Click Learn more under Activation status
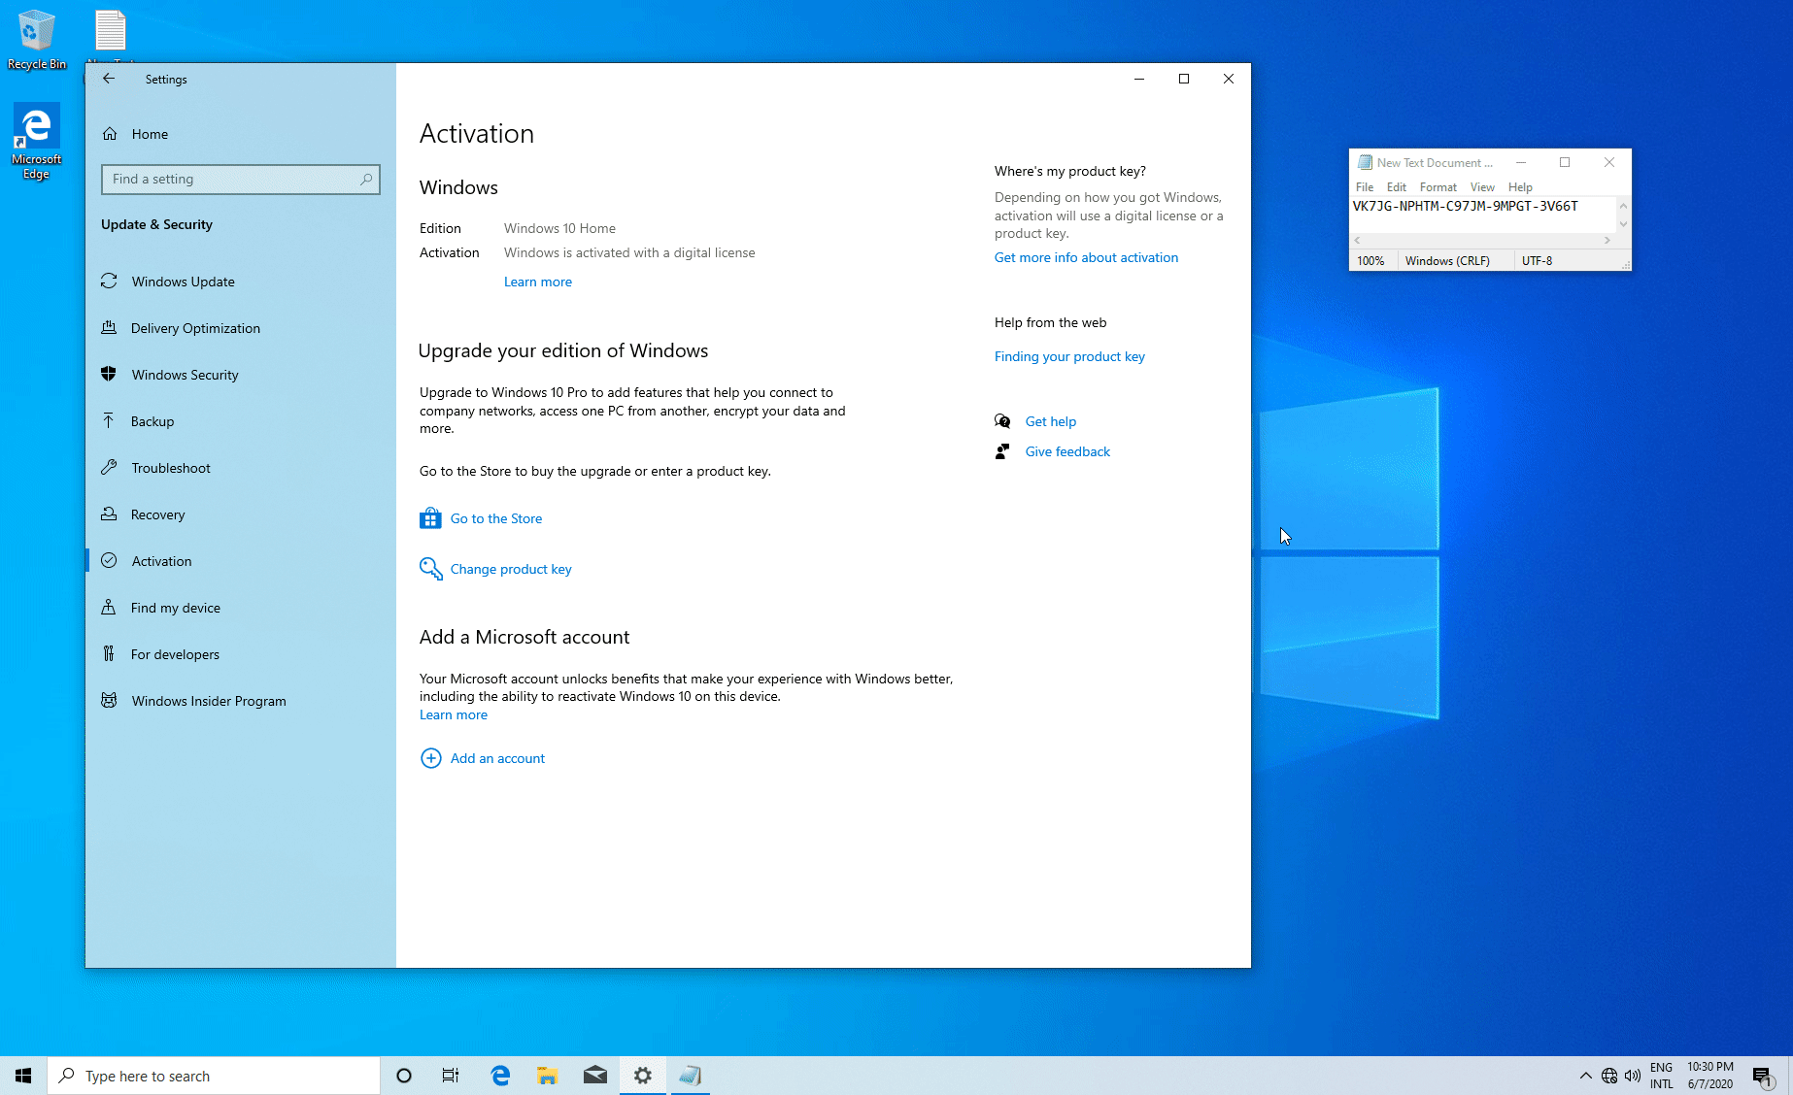1793x1095 pixels. pyautogui.click(x=538, y=282)
